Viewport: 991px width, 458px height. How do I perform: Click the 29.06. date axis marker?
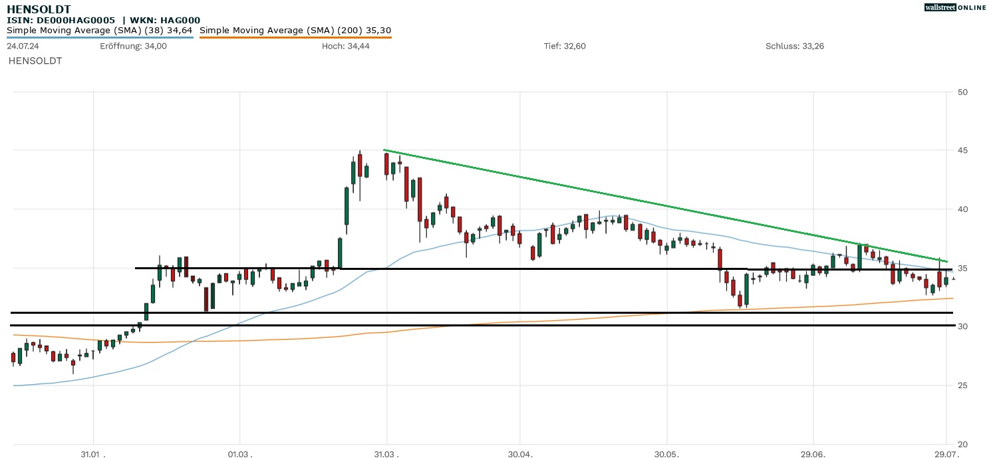point(813,453)
